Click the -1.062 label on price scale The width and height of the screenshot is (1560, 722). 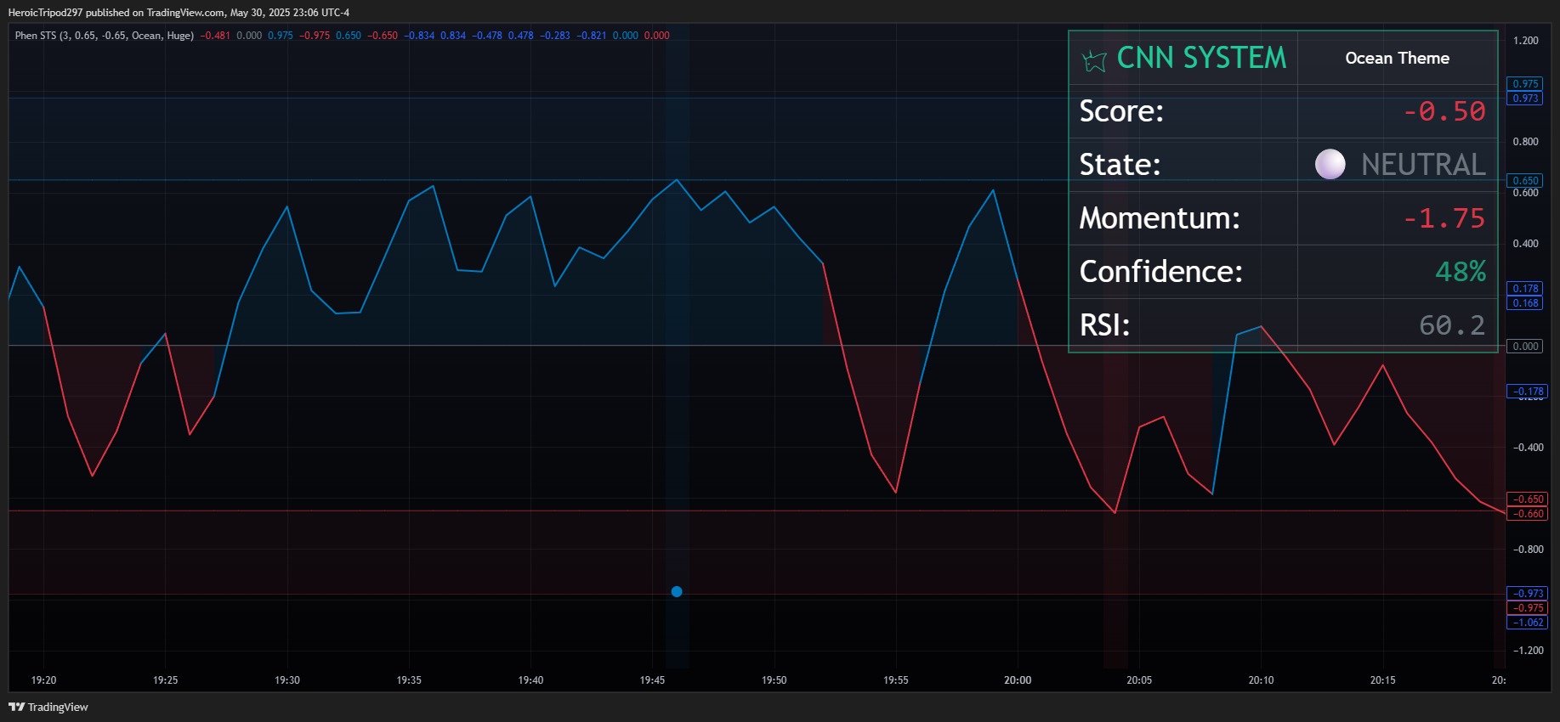[1528, 623]
